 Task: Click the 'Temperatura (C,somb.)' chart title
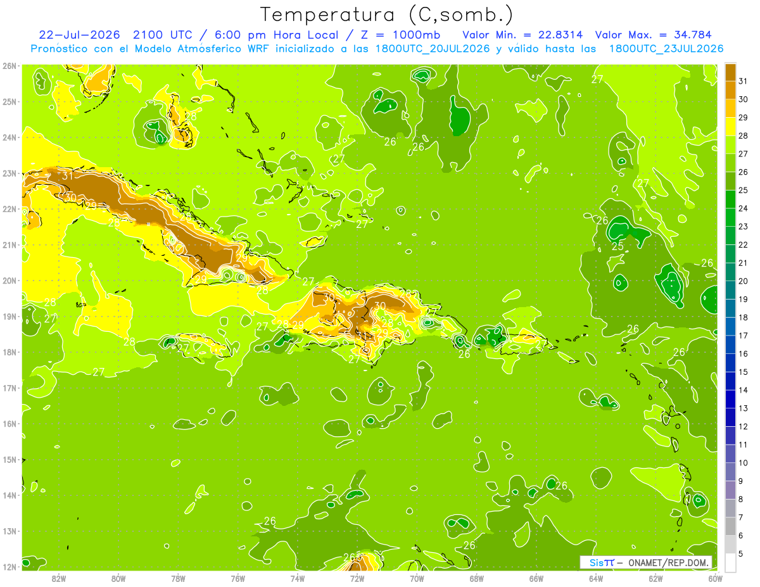coord(386,15)
